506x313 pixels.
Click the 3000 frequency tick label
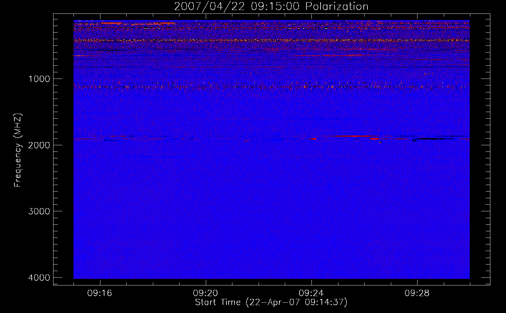tap(39, 211)
